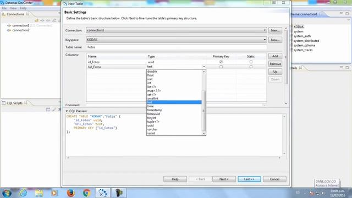Select system_auth keyspace in Schema panel
The width and height of the screenshot is (352, 198).
click(x=302, y=36)
